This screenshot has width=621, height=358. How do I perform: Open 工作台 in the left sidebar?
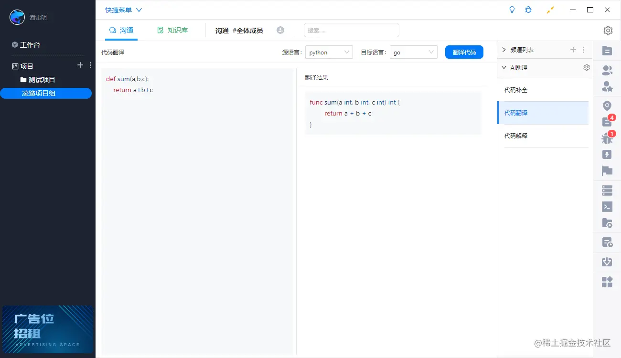point(26,44)
